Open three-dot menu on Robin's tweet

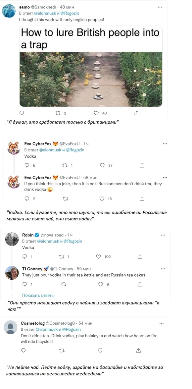click(163, 235)
